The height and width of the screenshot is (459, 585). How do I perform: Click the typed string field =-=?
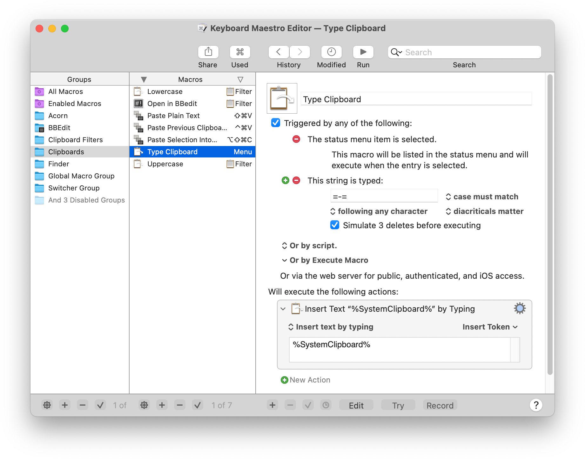click(x=384, y=196)
